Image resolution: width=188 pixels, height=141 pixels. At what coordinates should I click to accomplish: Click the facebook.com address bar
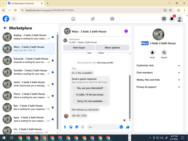(93, 10)
